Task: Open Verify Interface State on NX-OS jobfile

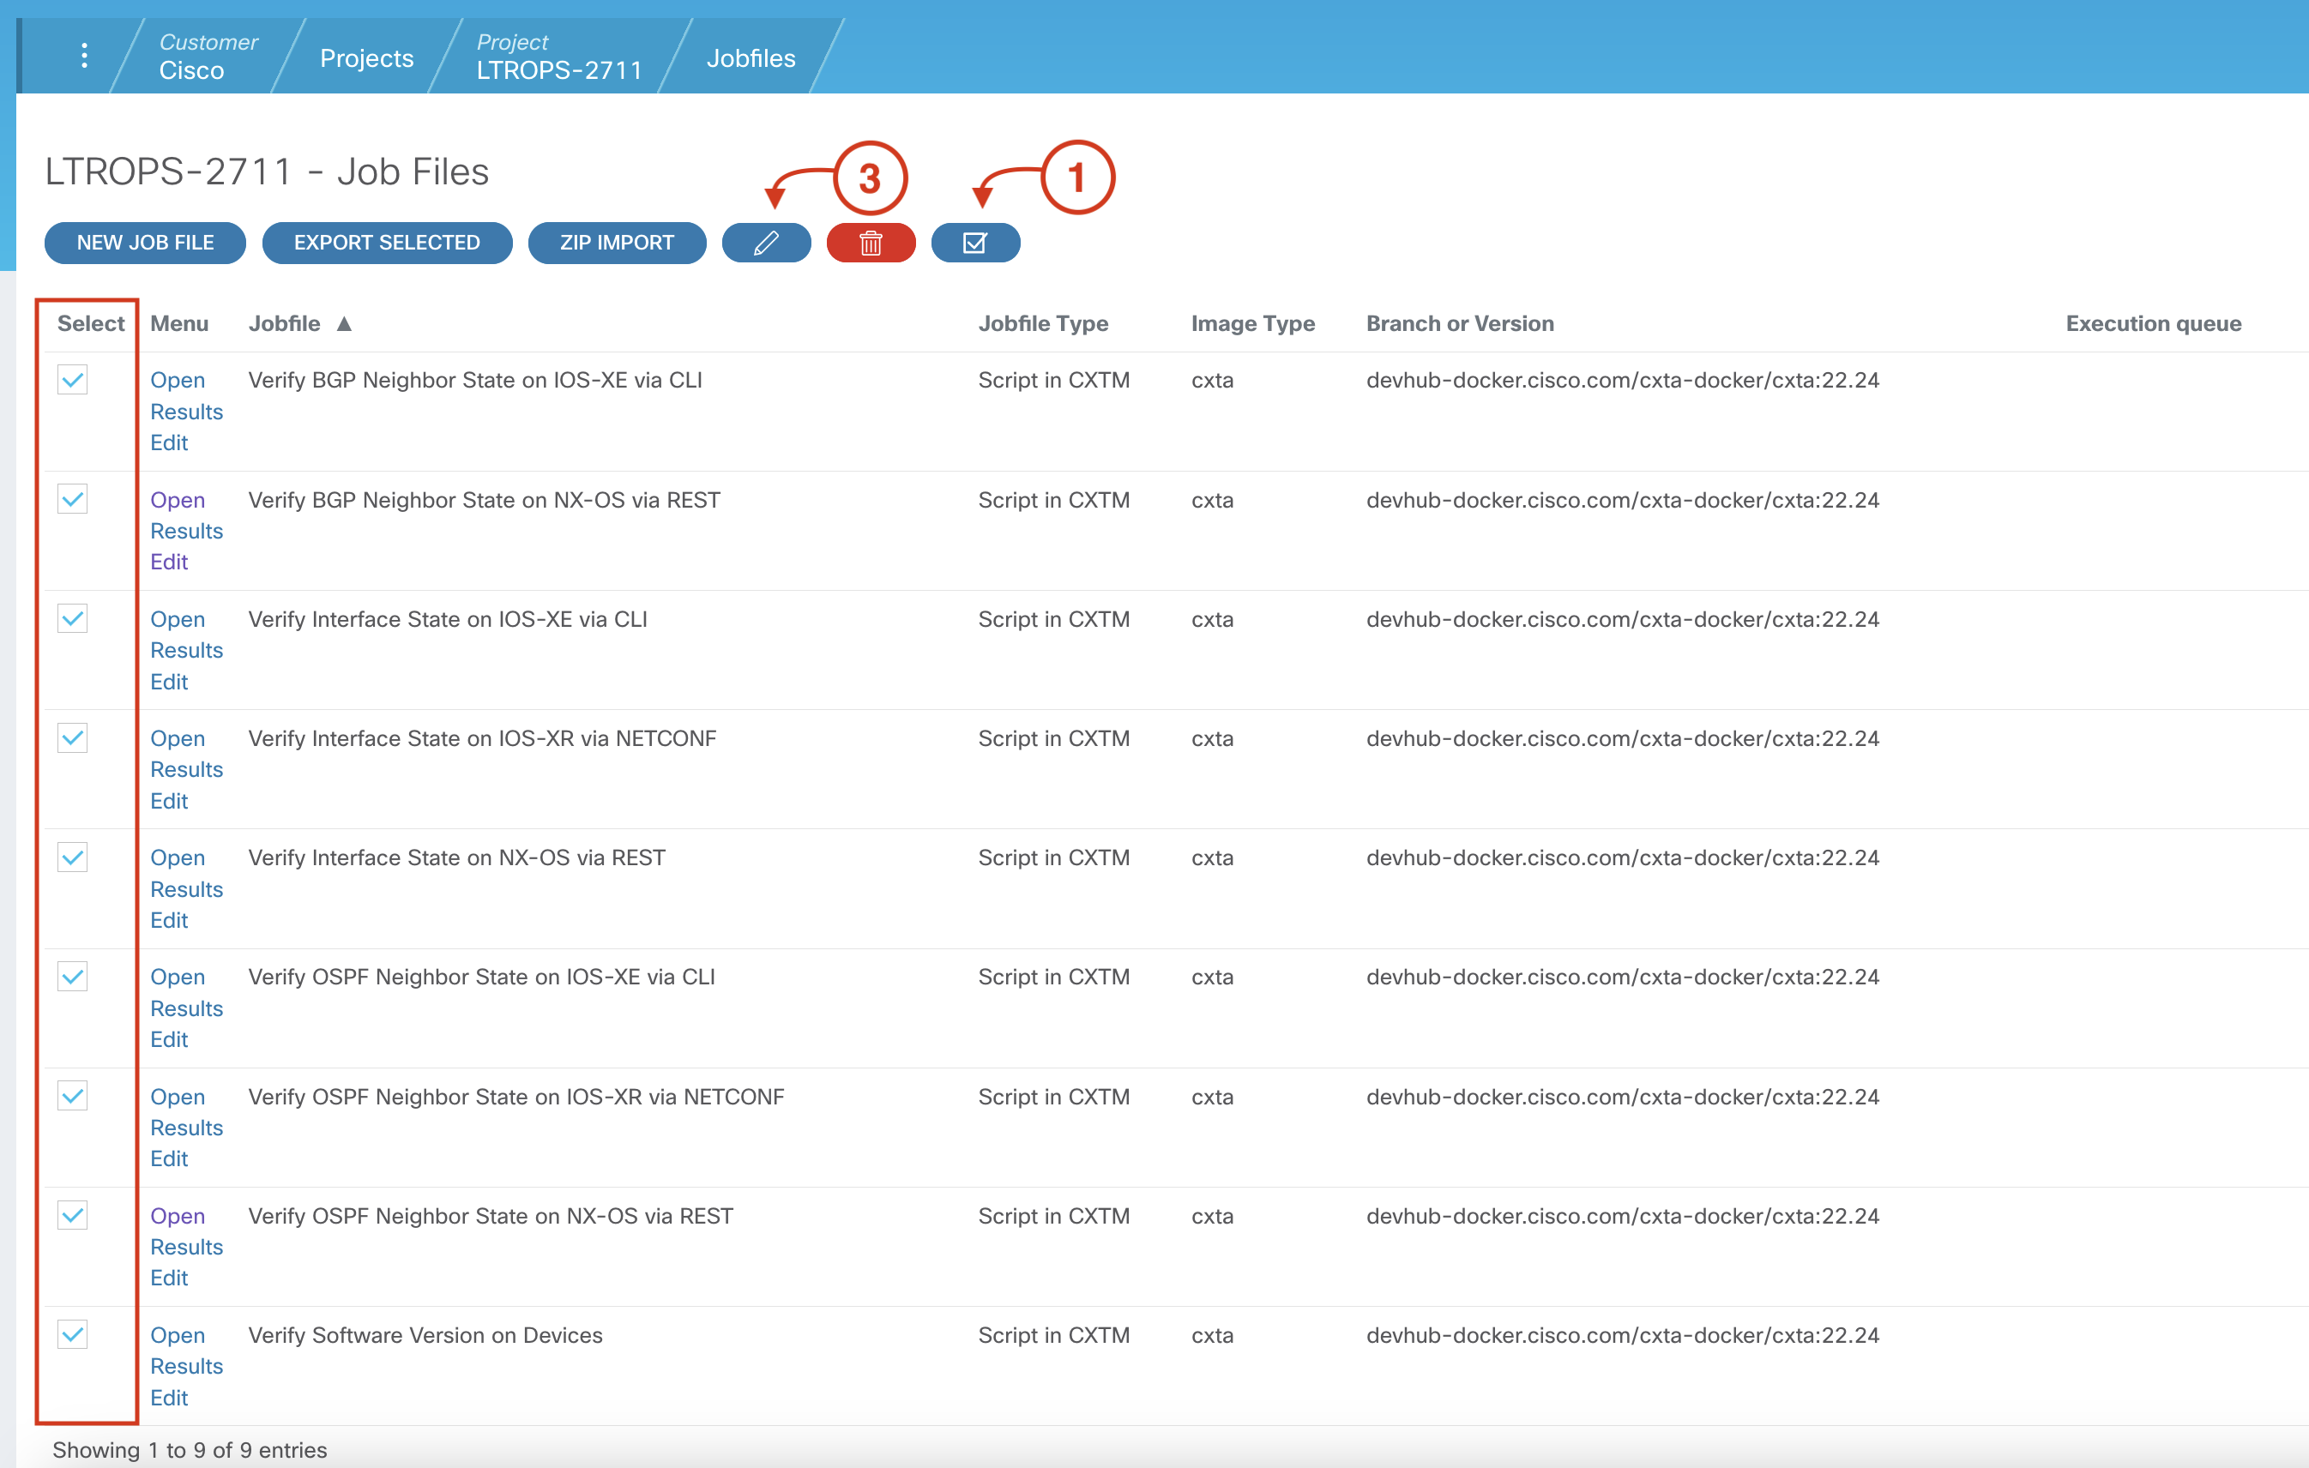Action: 178,858
